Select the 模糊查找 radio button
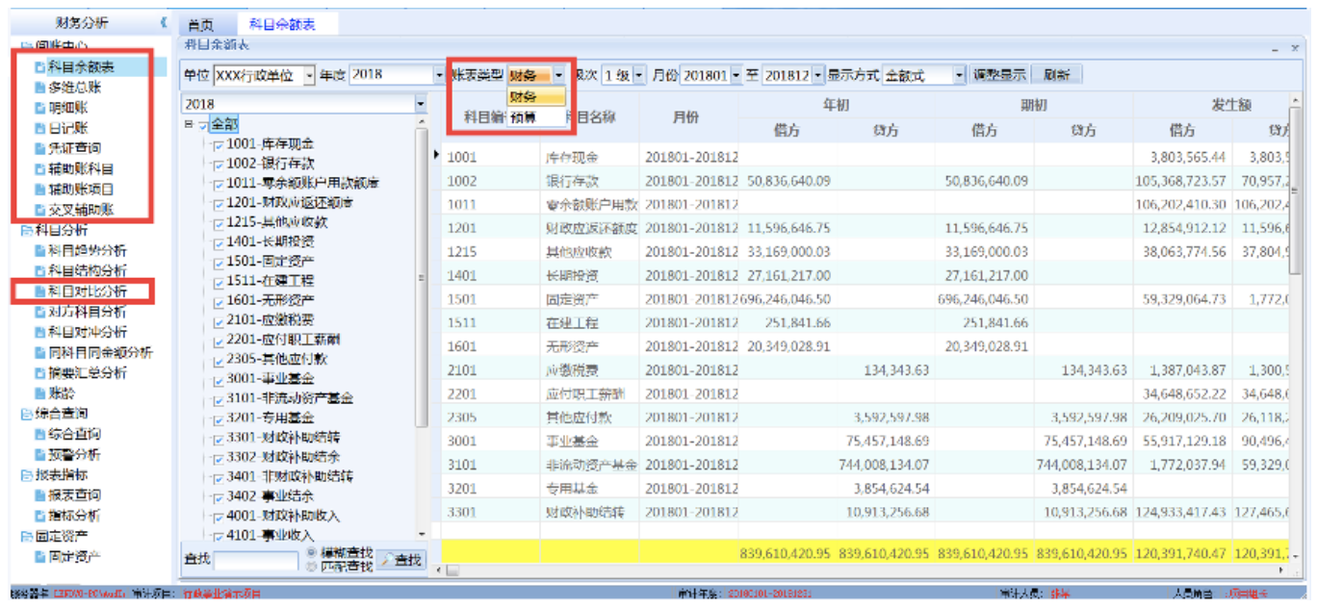The width and height of the screenshot is (1317, 608). coord(312,552)
